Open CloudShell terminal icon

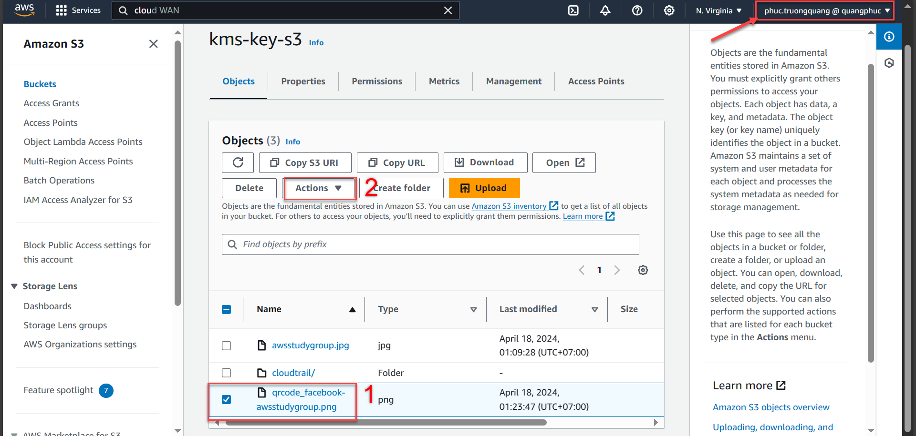pos(573,10)
